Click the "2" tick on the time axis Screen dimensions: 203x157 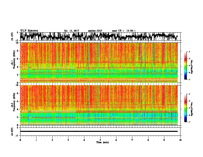click(52, 140)
